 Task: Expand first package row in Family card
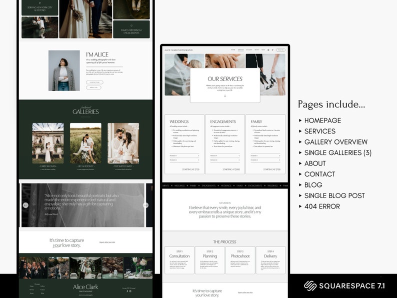pyautogui.click(x=265, y=155)
